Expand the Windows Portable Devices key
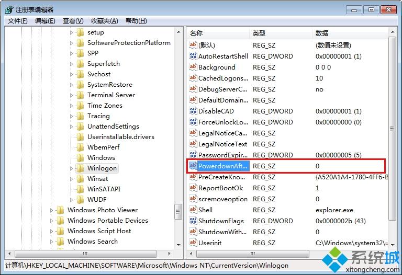The image size is (402, 275). (51, 221)
